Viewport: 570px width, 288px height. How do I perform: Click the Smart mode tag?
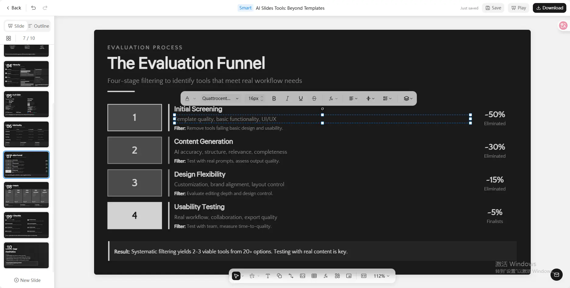point(245,8)
